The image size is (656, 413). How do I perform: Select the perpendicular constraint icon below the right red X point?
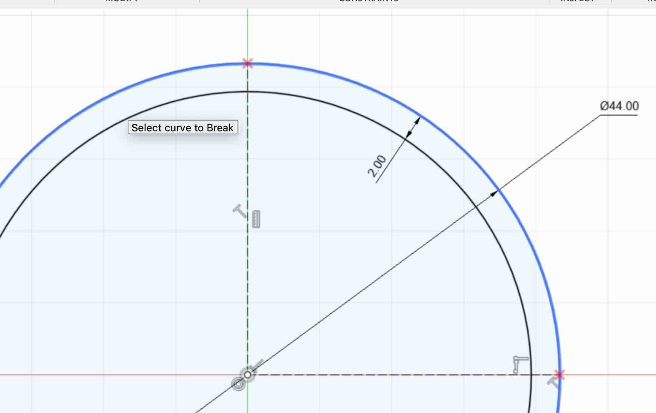click(553, 383)
